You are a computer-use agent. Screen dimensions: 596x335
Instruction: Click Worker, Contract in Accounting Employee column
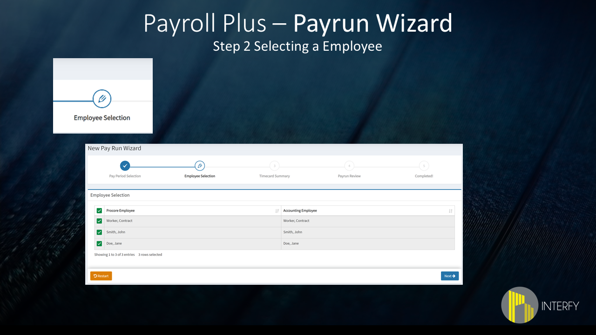point(296,221)
